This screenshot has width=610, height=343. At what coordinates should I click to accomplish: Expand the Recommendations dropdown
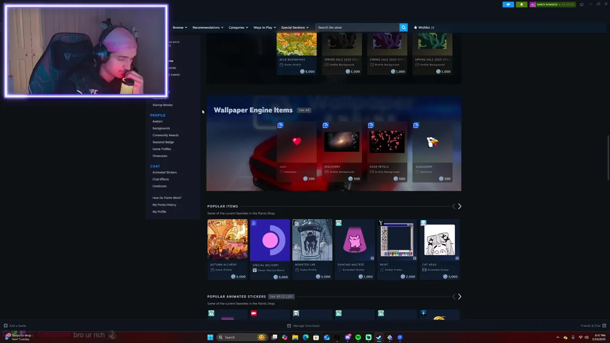(x=208, y=27)
